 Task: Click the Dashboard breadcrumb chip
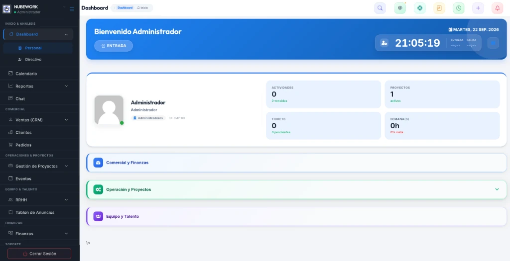(x=125, y=8)
